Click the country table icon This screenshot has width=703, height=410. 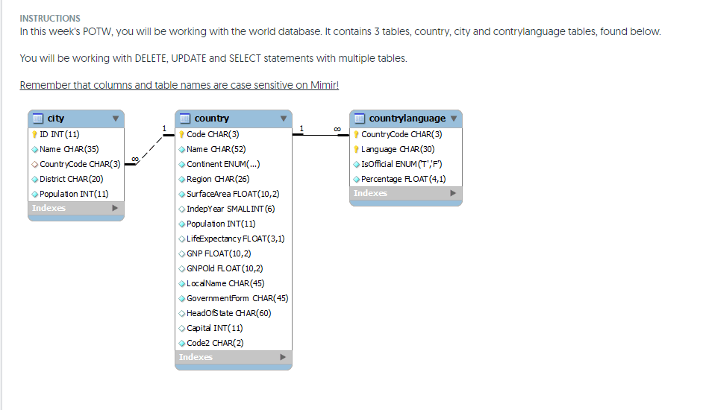click(185, 119)
